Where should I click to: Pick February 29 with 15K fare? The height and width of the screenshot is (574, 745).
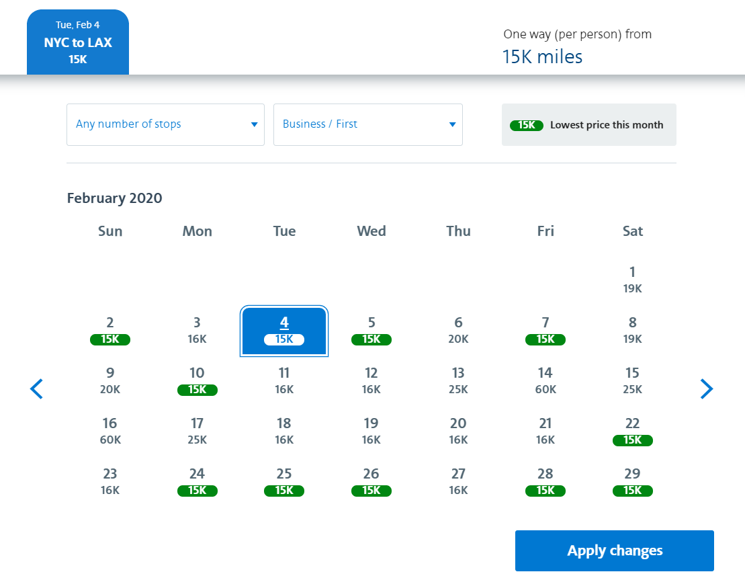point(632,482)
